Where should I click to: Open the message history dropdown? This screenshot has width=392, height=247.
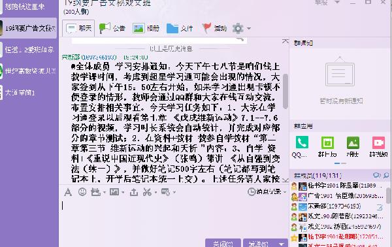point(267,192)
